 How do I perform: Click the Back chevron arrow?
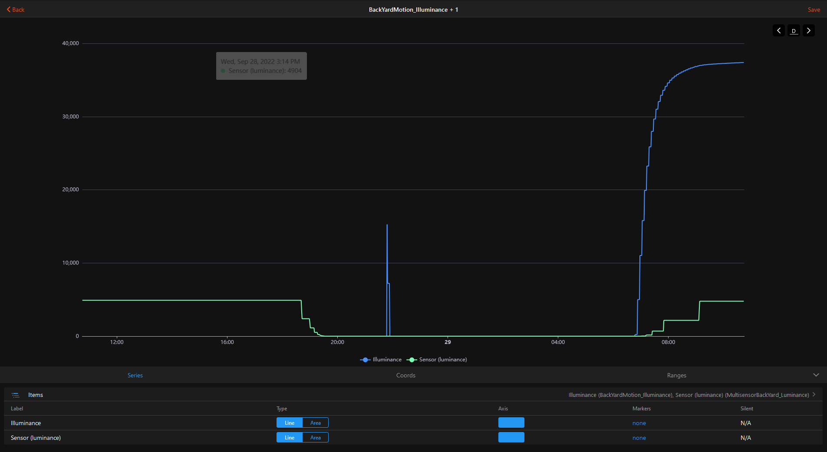pyautogui.click(x=9, y=10)
